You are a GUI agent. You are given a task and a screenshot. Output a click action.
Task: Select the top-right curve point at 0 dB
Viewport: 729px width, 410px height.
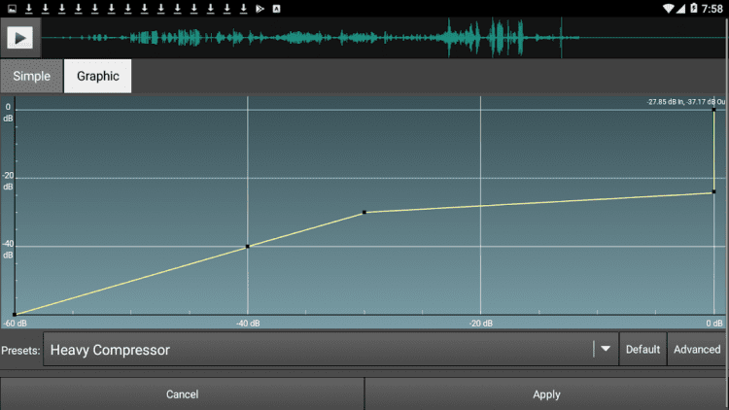click(714, 110)
